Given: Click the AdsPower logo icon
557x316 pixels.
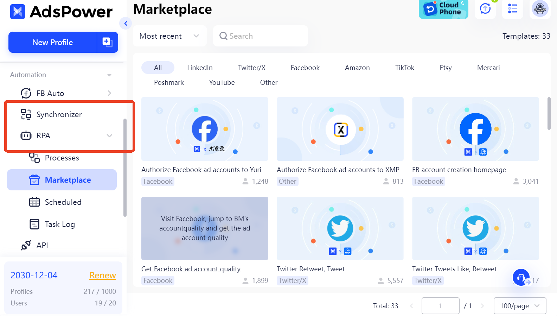Looking at the screenshot, I should [18, 12].
